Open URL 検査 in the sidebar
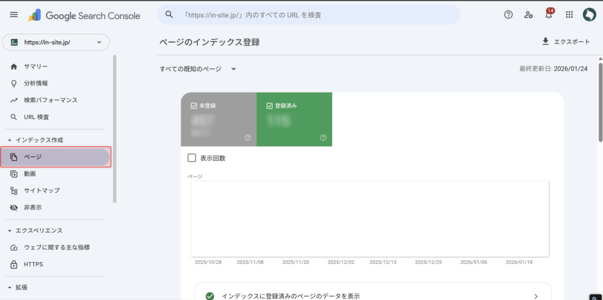Image resolution: width=603 pixels, height=300 pixels. (x=37, y=117)
